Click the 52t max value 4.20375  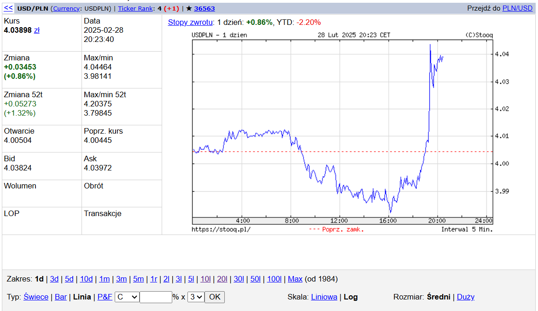[x=98, y=104]
